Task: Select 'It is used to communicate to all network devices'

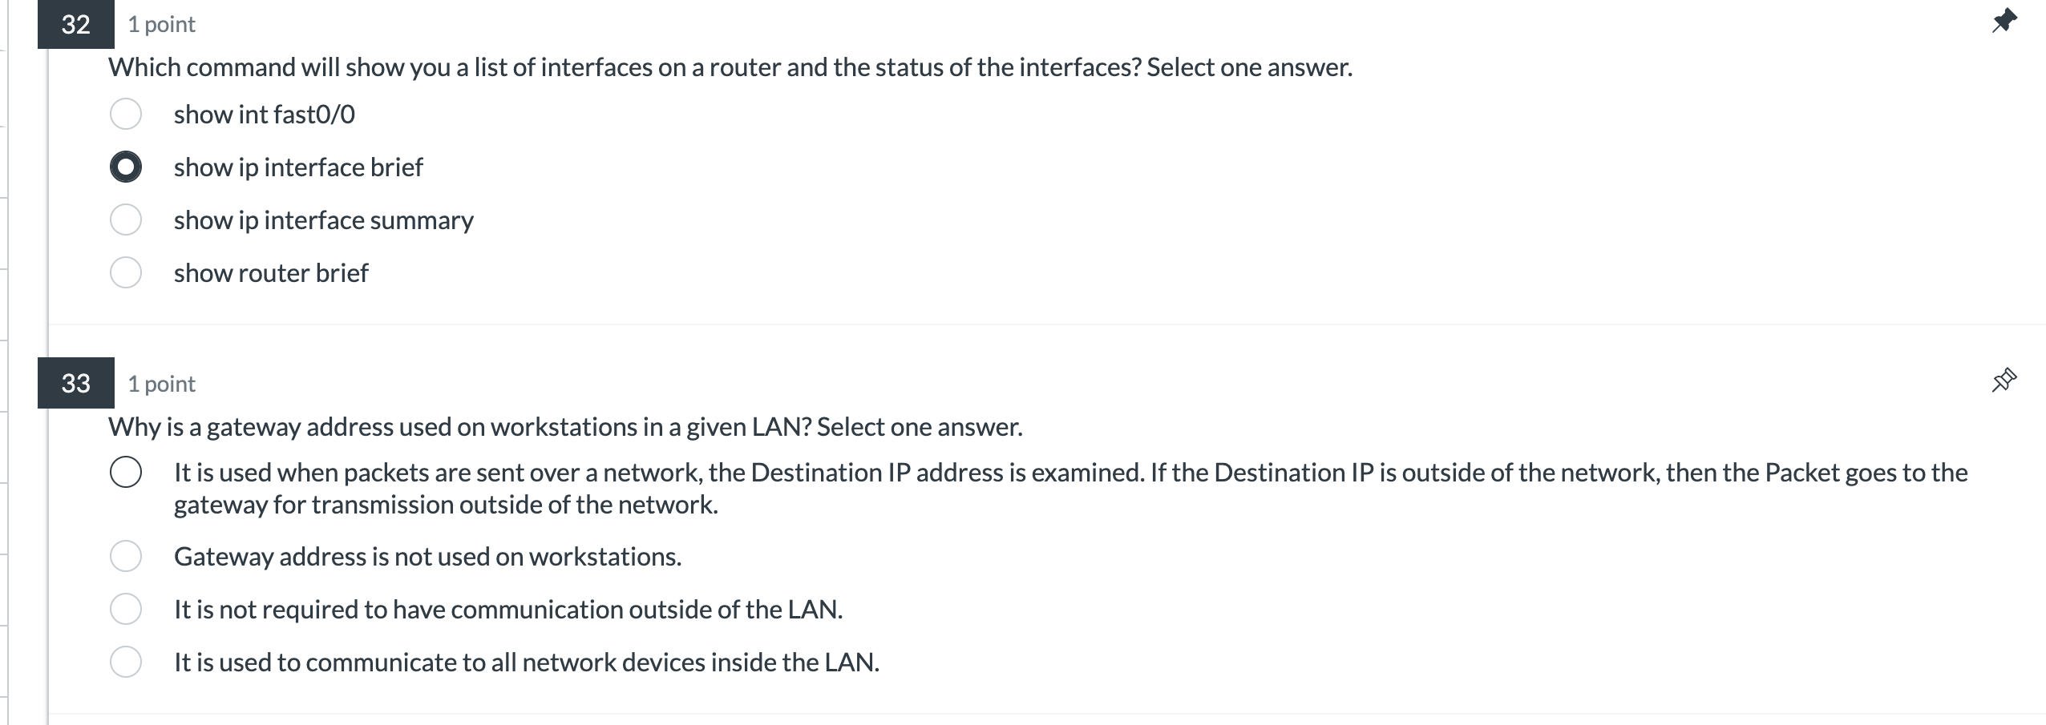Action: coord(127,662)
